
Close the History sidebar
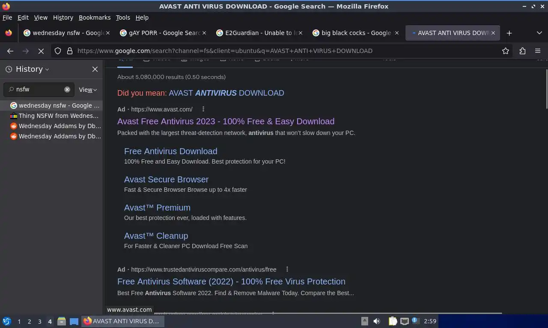pos(95,69)
